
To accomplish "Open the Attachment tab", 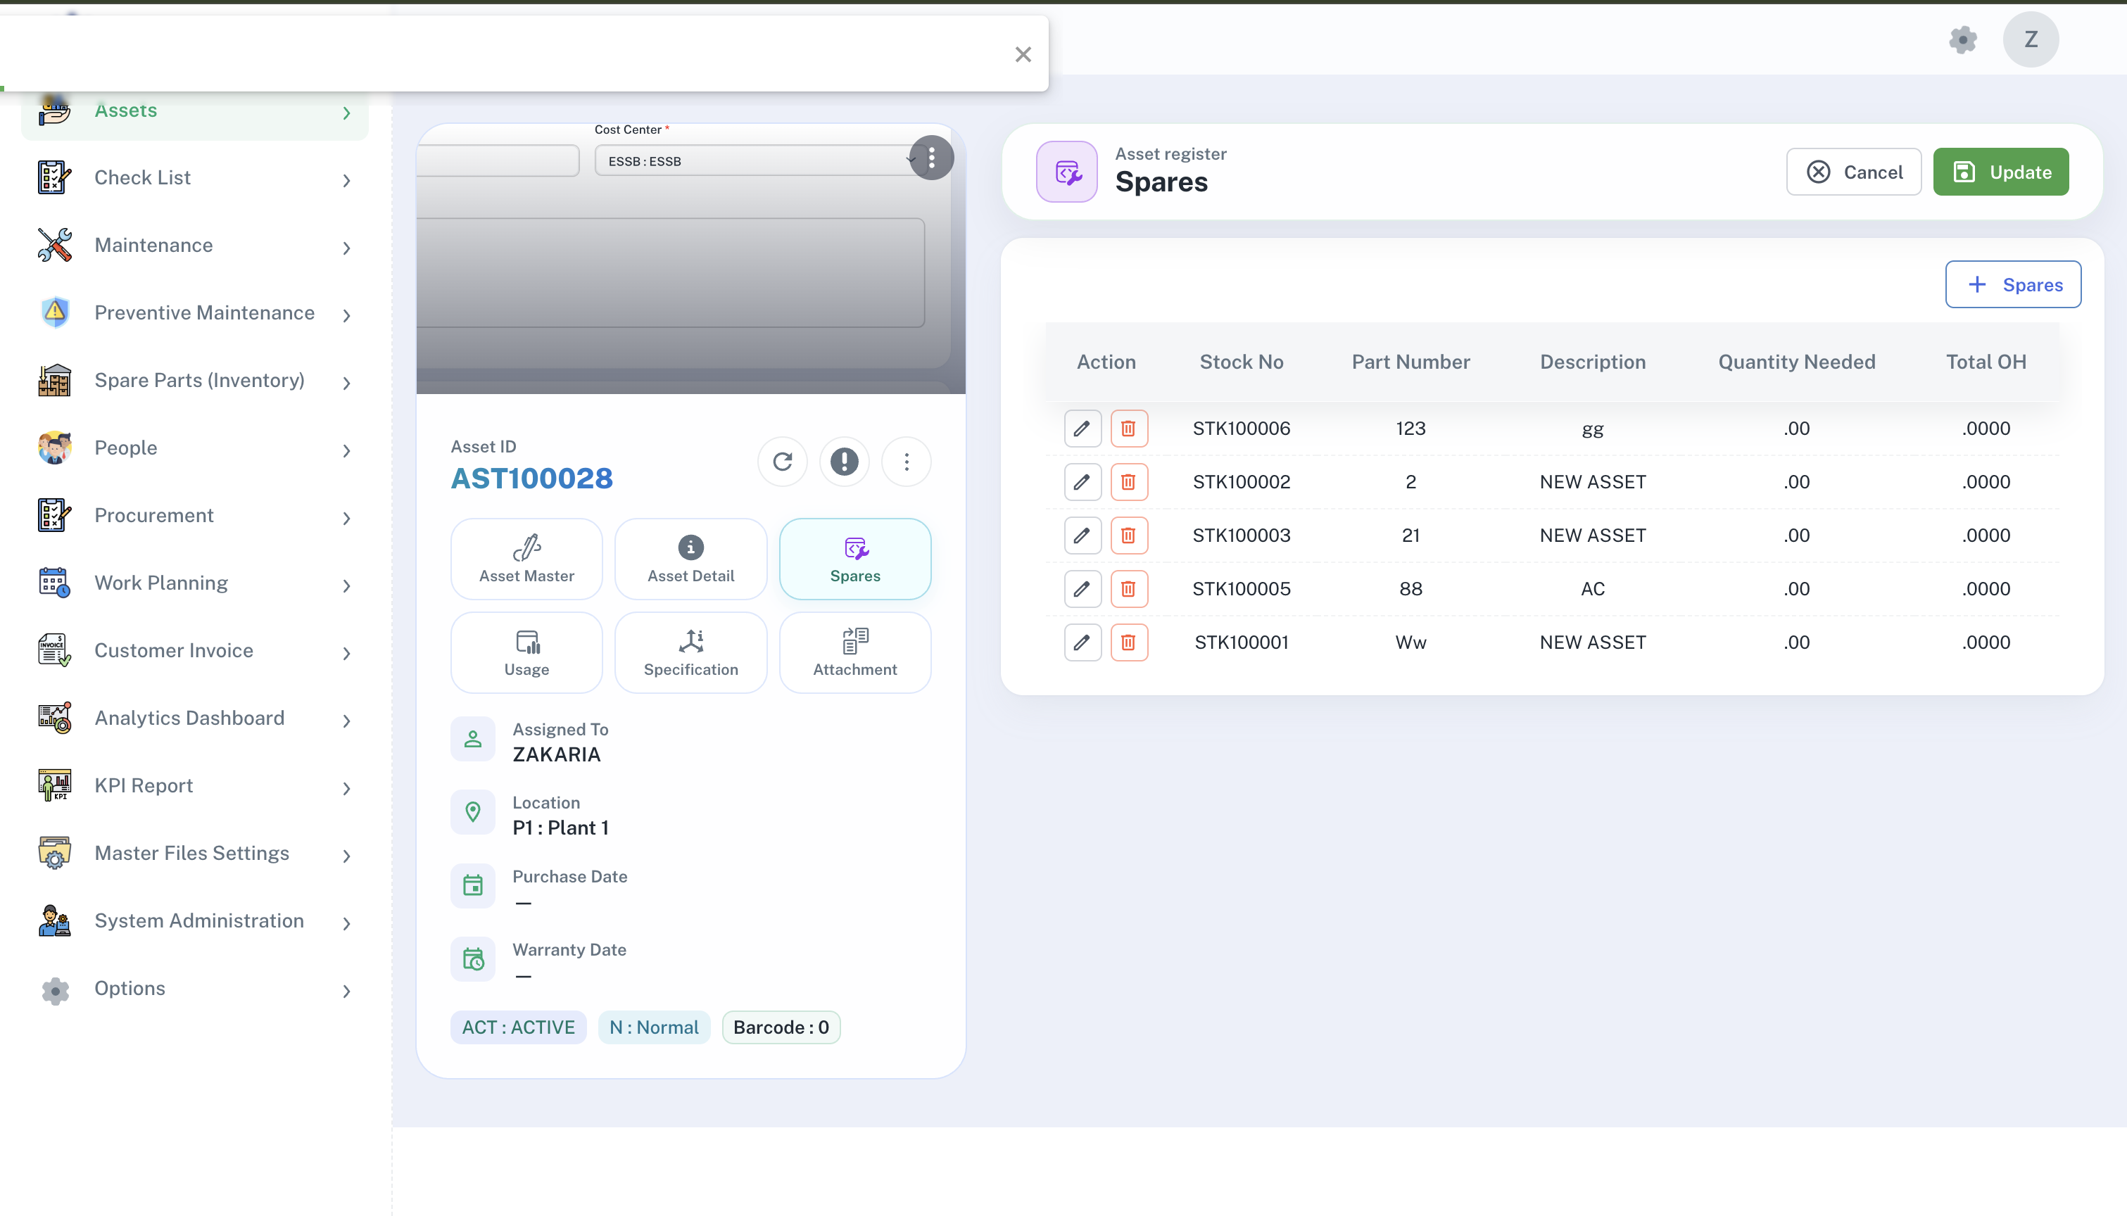I will click(854, 652).
